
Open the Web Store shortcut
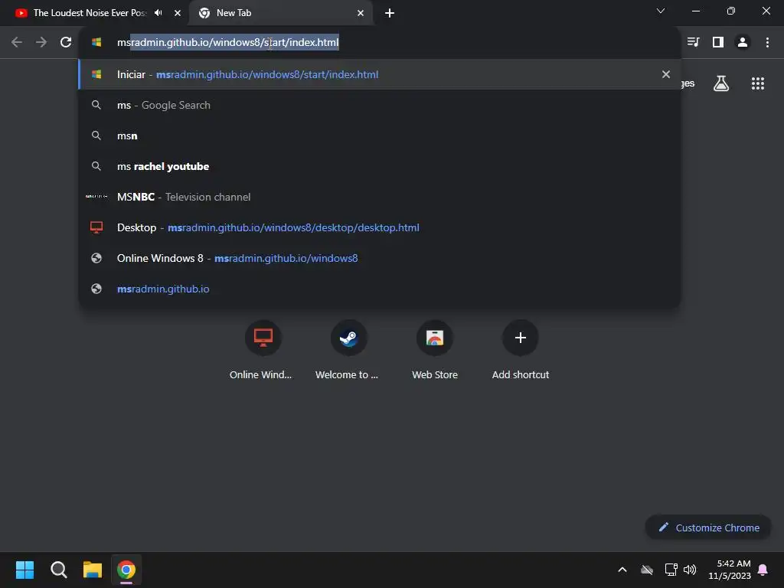(x=435, y=350)
